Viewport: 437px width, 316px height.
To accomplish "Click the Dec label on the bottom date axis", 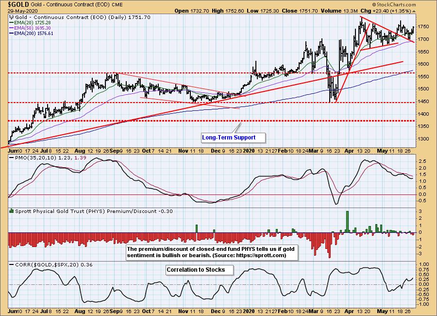I will coord(216,311).
